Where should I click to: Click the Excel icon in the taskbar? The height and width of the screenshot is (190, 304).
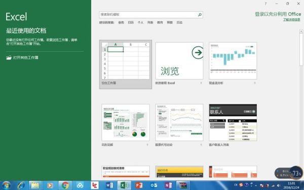tap(124, 185)
